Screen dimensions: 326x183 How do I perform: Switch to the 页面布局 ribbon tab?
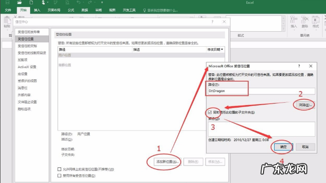[54, 10]
